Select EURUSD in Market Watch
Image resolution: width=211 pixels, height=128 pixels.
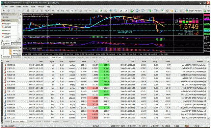point(10,30)
